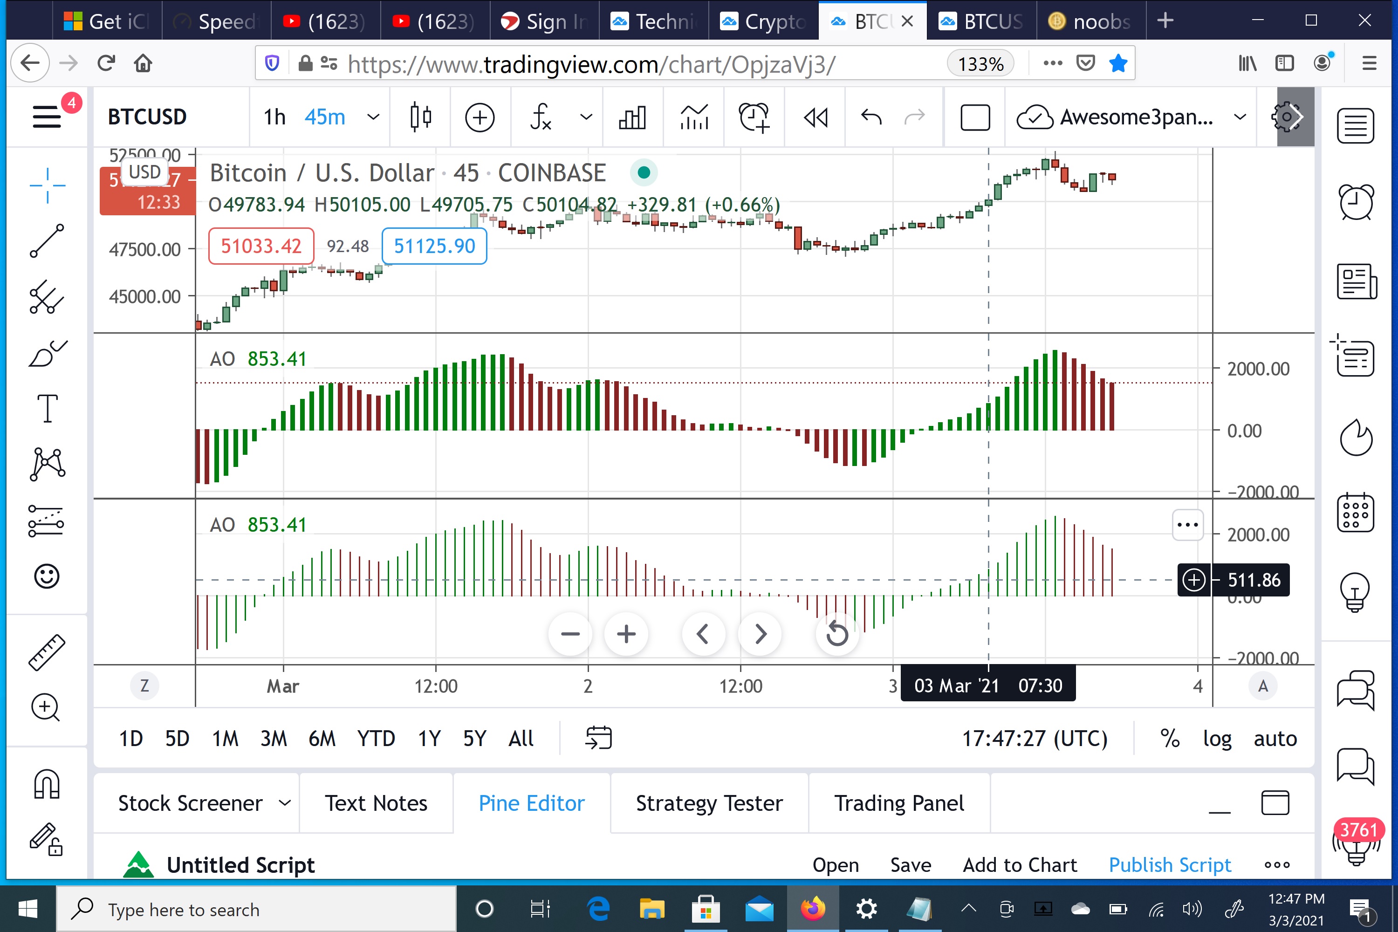1398x932 pixels.
Task: Click the red sell price 51033.42
Action: pos(261,246)
